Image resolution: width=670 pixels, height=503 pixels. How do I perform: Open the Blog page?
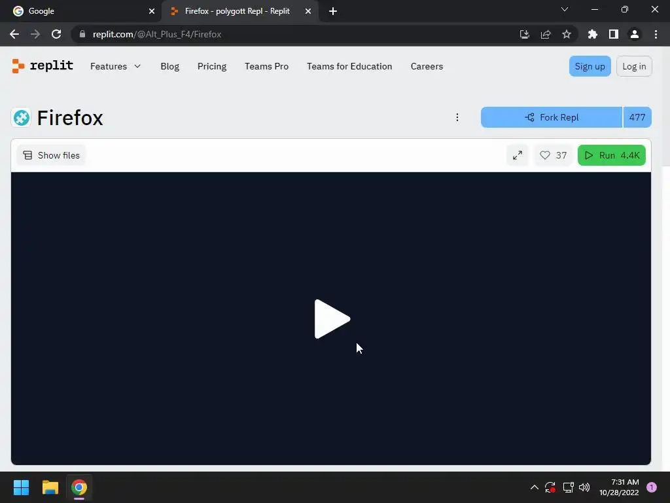[169, 66]
